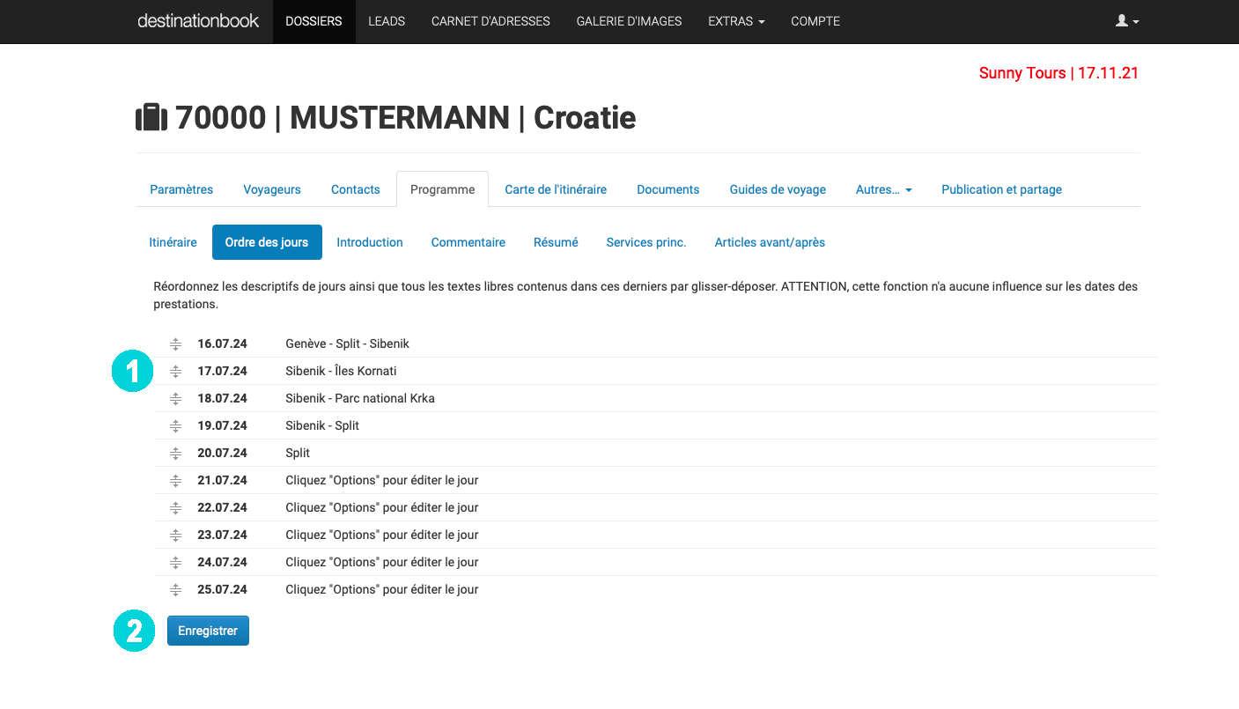Click drag handle icon for 20.07.24 row
The image size is (1239, 709).
point(175,453)
